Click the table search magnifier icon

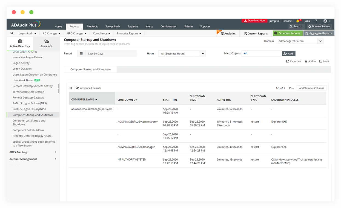tap(71, 88)
